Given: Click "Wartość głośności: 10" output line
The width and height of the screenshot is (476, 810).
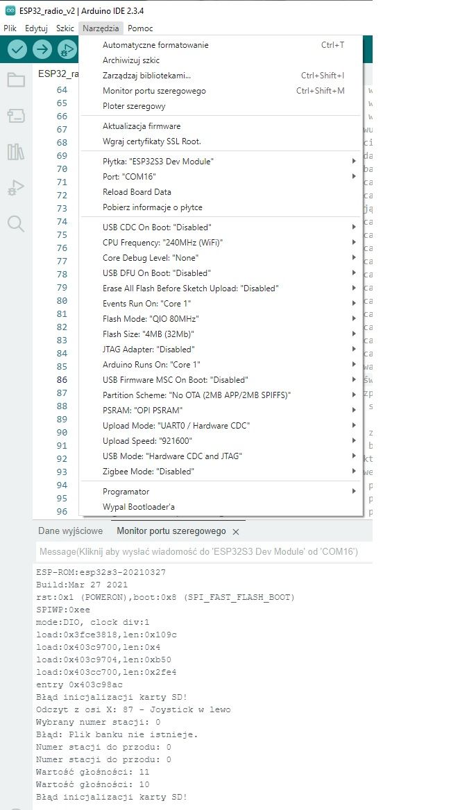Looking at the screenshot, I should click(92, 785).
